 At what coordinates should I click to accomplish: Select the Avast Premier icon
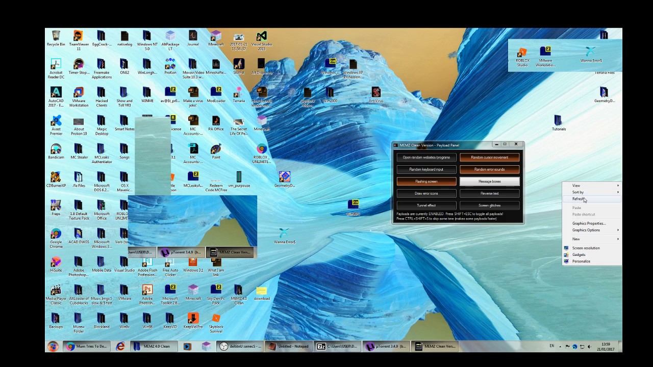point(56,125)
